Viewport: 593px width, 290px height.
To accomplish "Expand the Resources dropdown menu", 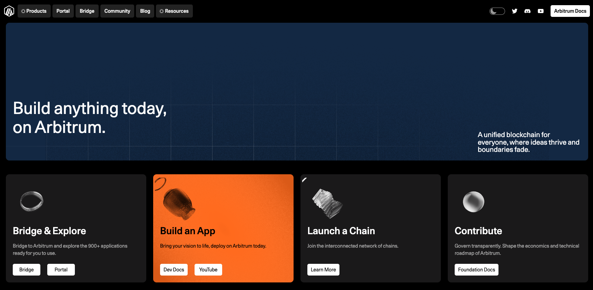I will pos(174,11).
